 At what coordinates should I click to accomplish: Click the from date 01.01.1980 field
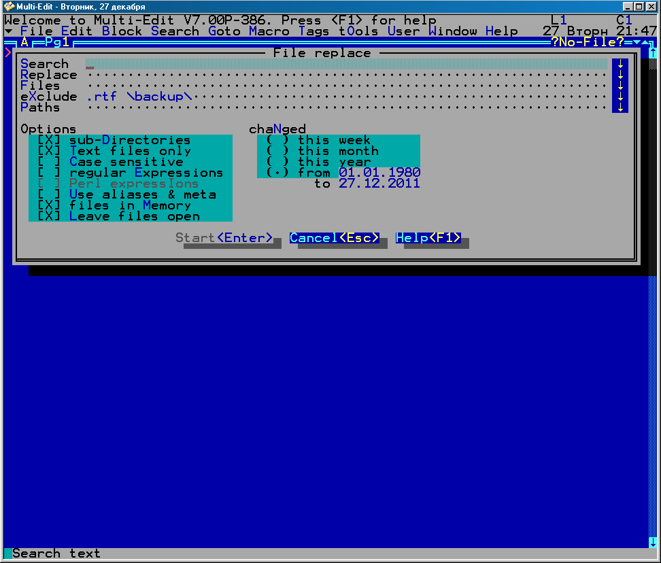click(379, 173)
